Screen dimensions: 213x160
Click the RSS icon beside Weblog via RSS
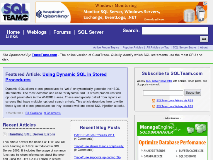pyautogui.click(x=154, y=107)
